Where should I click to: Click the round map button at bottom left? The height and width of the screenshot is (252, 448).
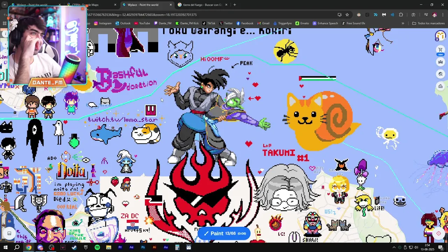(9, 233)
